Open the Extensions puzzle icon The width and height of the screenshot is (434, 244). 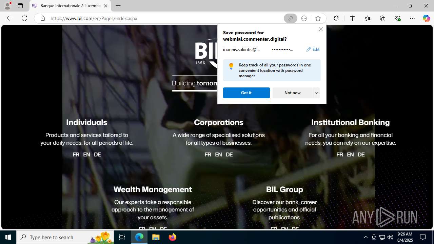point(336,18)
